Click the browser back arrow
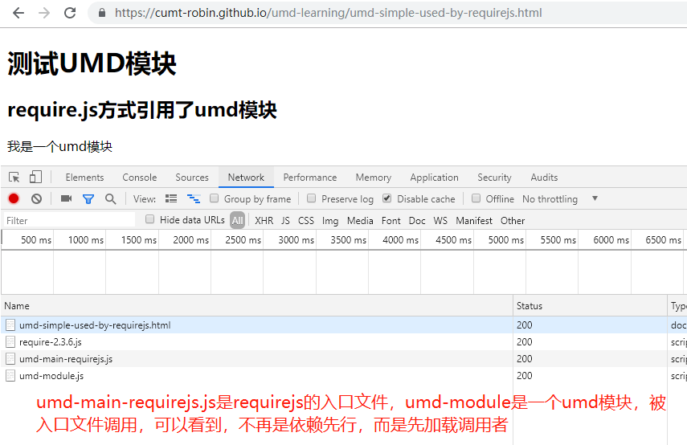The image size is (687, 445). pyautogui.click(x=18, y=13)
